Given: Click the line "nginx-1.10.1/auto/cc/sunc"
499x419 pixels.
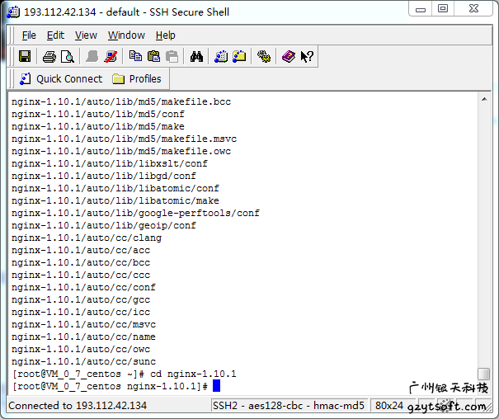Looking at the screenshot, I should (x=83, y=362).
